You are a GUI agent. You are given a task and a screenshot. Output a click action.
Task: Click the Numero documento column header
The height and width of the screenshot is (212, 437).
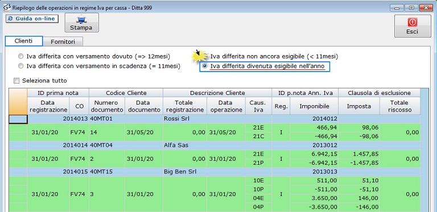coord(107,106)
